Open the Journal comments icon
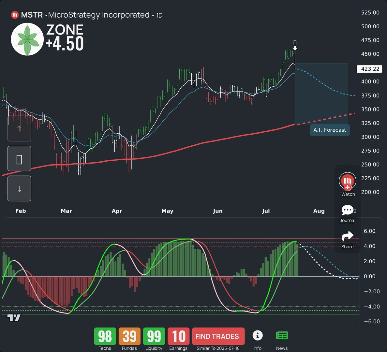 (347, 210)
